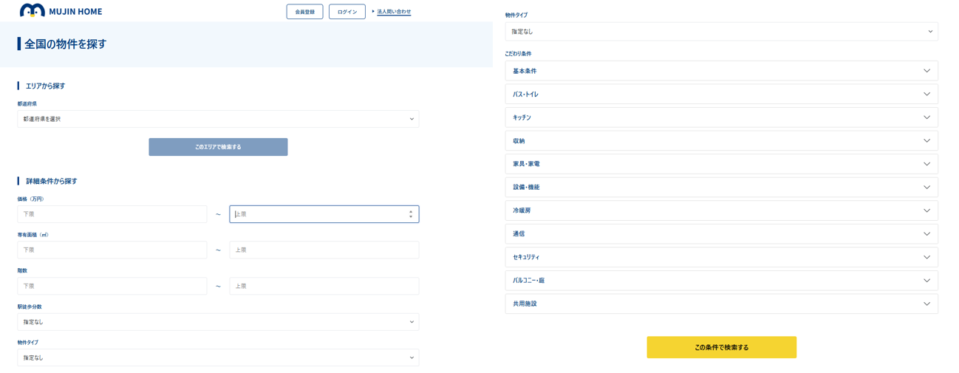The image size is (959, 373).
Task: Click the 会員登録 button
Action: click(304, 12)
